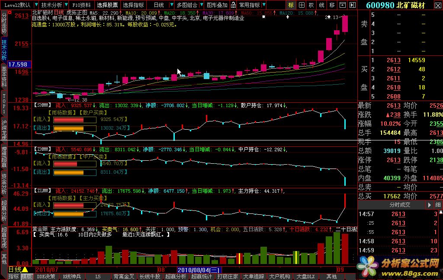The height and width of the screenshot is (280, 443).
Task: Click the lock icon next to 图形叠加
Action: (x=233, y=5)
